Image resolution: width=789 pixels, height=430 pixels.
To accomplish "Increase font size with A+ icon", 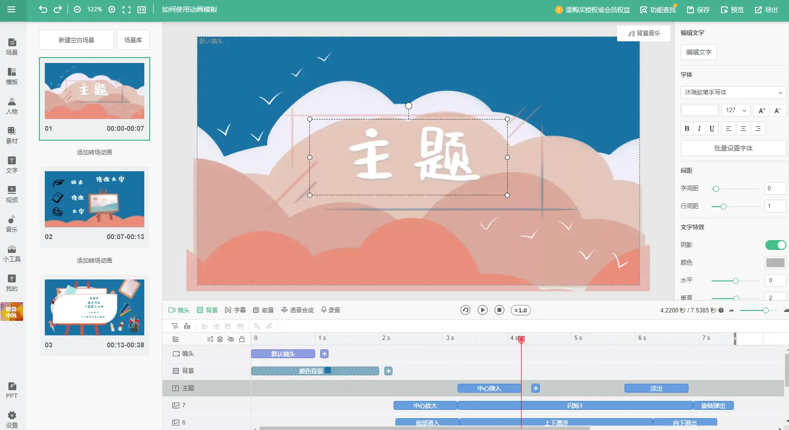I will click(762, 110).
